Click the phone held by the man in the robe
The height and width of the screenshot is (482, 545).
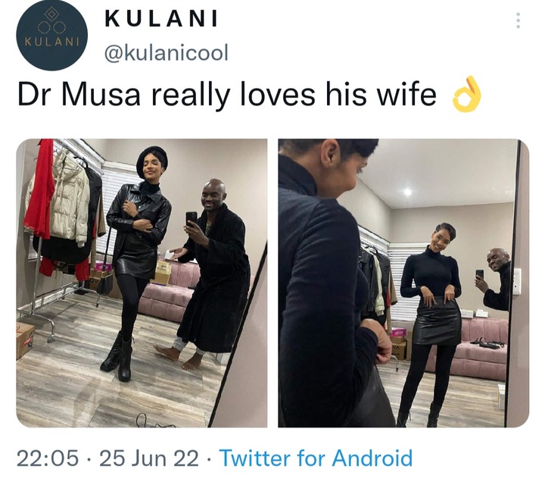[192, 219]
